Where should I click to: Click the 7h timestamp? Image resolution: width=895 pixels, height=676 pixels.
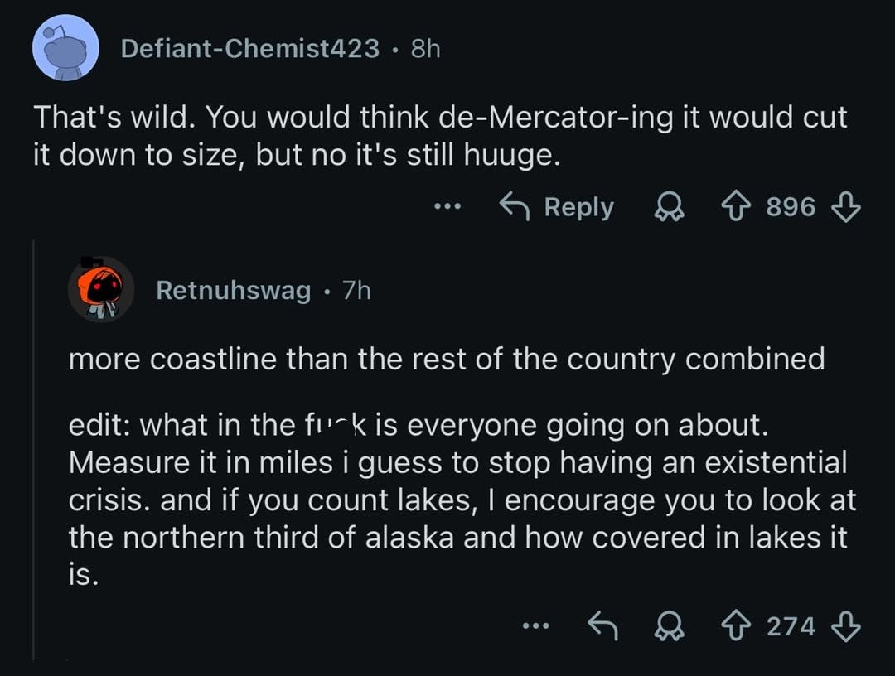pyautogui.click(x=356, y=291)
